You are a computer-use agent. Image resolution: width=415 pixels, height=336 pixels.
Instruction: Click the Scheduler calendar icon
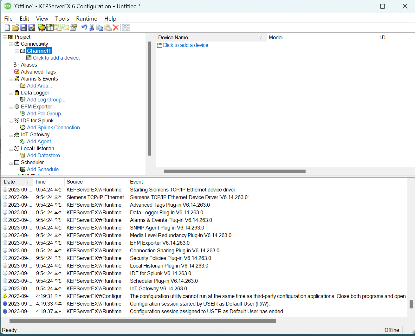click(17, 162)
